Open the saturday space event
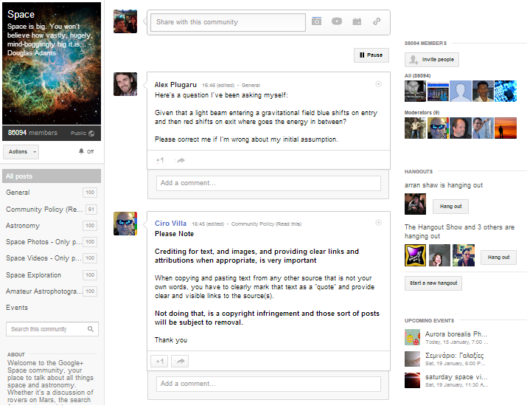The image size is (527, 411). (x=456, y=377)
